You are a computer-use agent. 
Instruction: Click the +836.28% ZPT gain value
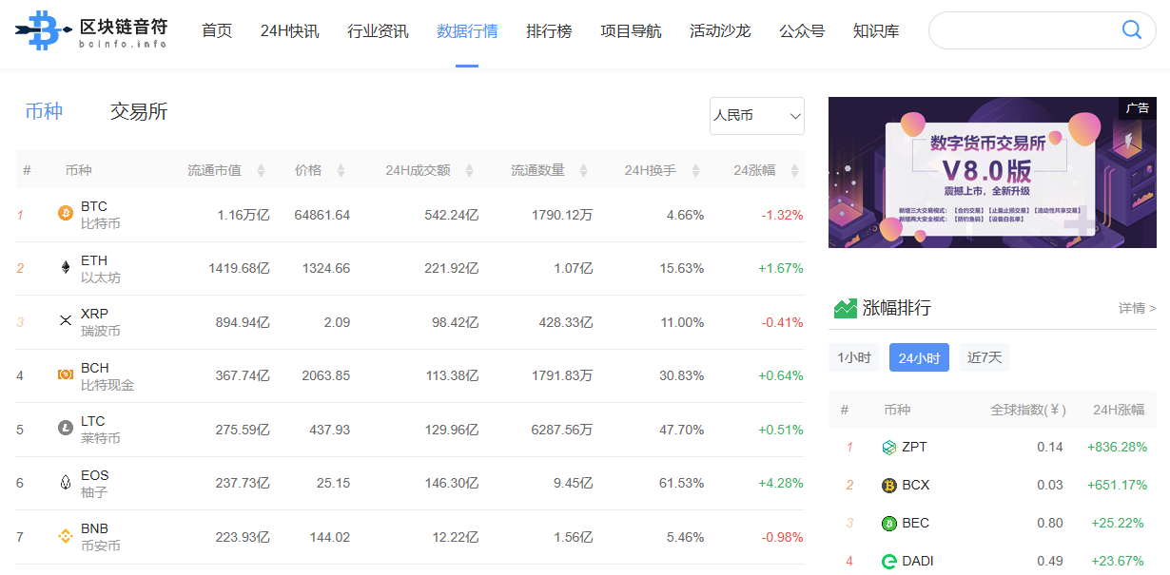(1117, 447)
